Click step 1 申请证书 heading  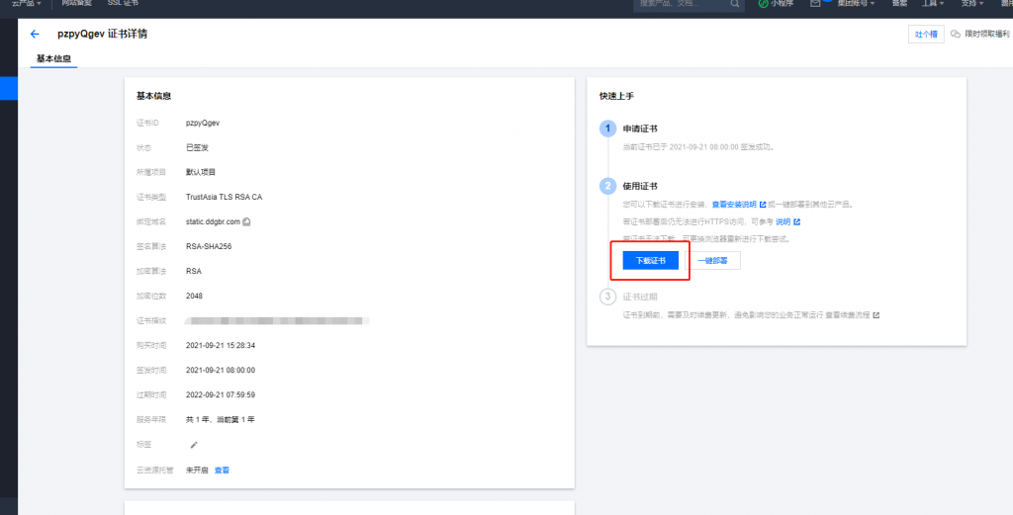640,129
